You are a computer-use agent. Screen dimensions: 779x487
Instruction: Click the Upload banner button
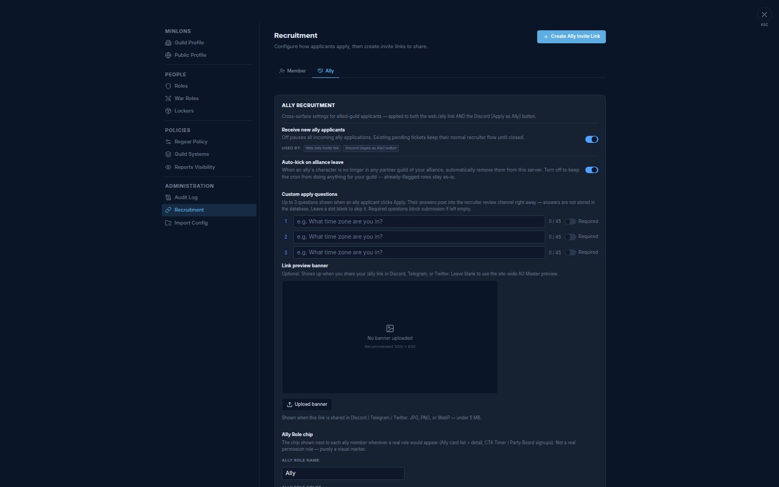(x=307, y=404)
